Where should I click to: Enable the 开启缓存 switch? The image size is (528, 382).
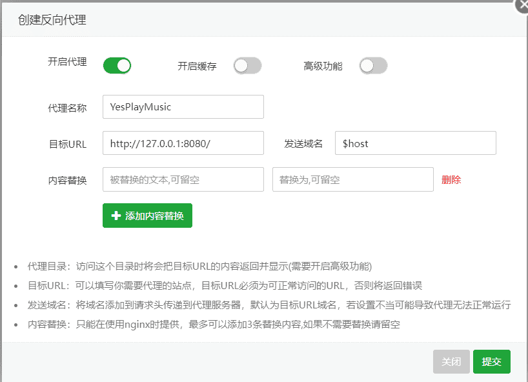pyautogui.click(x=247, y=65)
